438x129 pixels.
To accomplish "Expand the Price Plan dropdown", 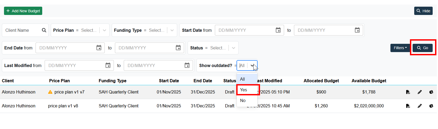I will [104, 30].
